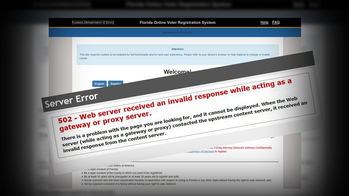
Task: Select the Español language button
Action: pyautogui.click(x=115, y=83)
